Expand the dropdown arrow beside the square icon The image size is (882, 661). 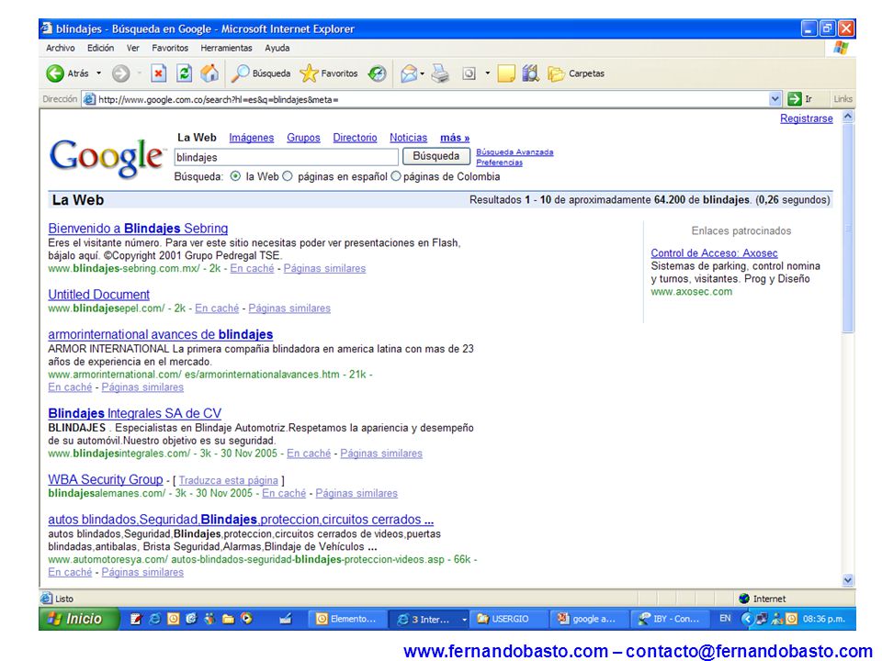(488, 73)
